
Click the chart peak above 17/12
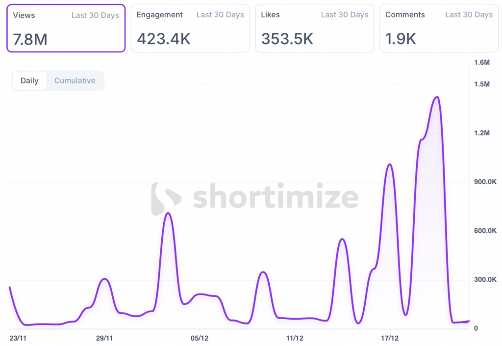click(390, 164)
